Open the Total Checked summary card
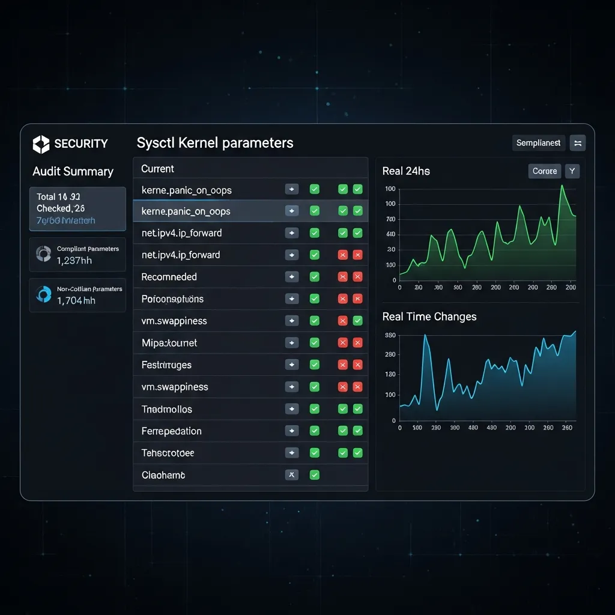The image size is (615, 615). click(x=77, y=208)
